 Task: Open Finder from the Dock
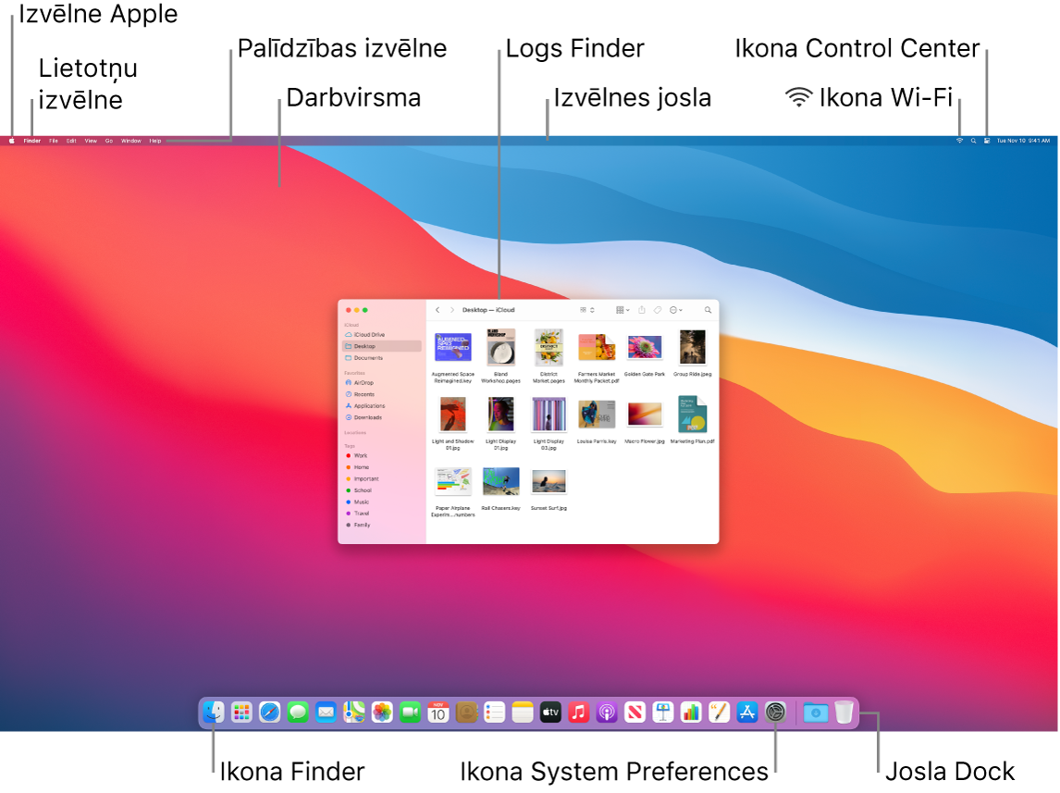pyautogui.click(x=214, y=712)
